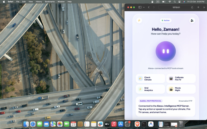Open Control Center
The image size is (207, 129).
180,2
